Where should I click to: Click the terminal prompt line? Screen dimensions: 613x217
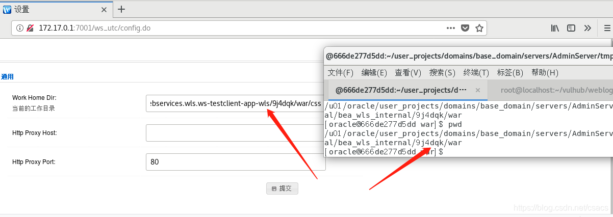pyautogui.click(x=384, y=152)
